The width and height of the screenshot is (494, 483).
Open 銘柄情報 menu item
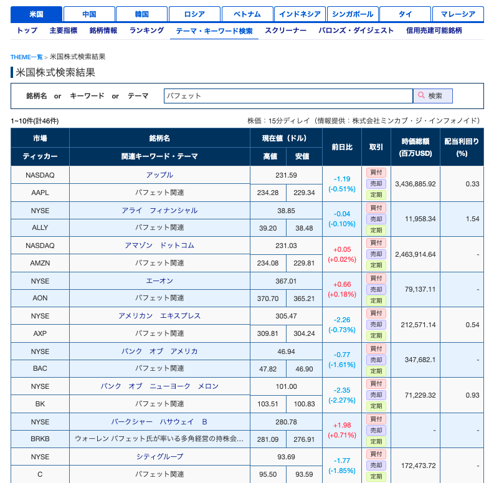point(103,31)
